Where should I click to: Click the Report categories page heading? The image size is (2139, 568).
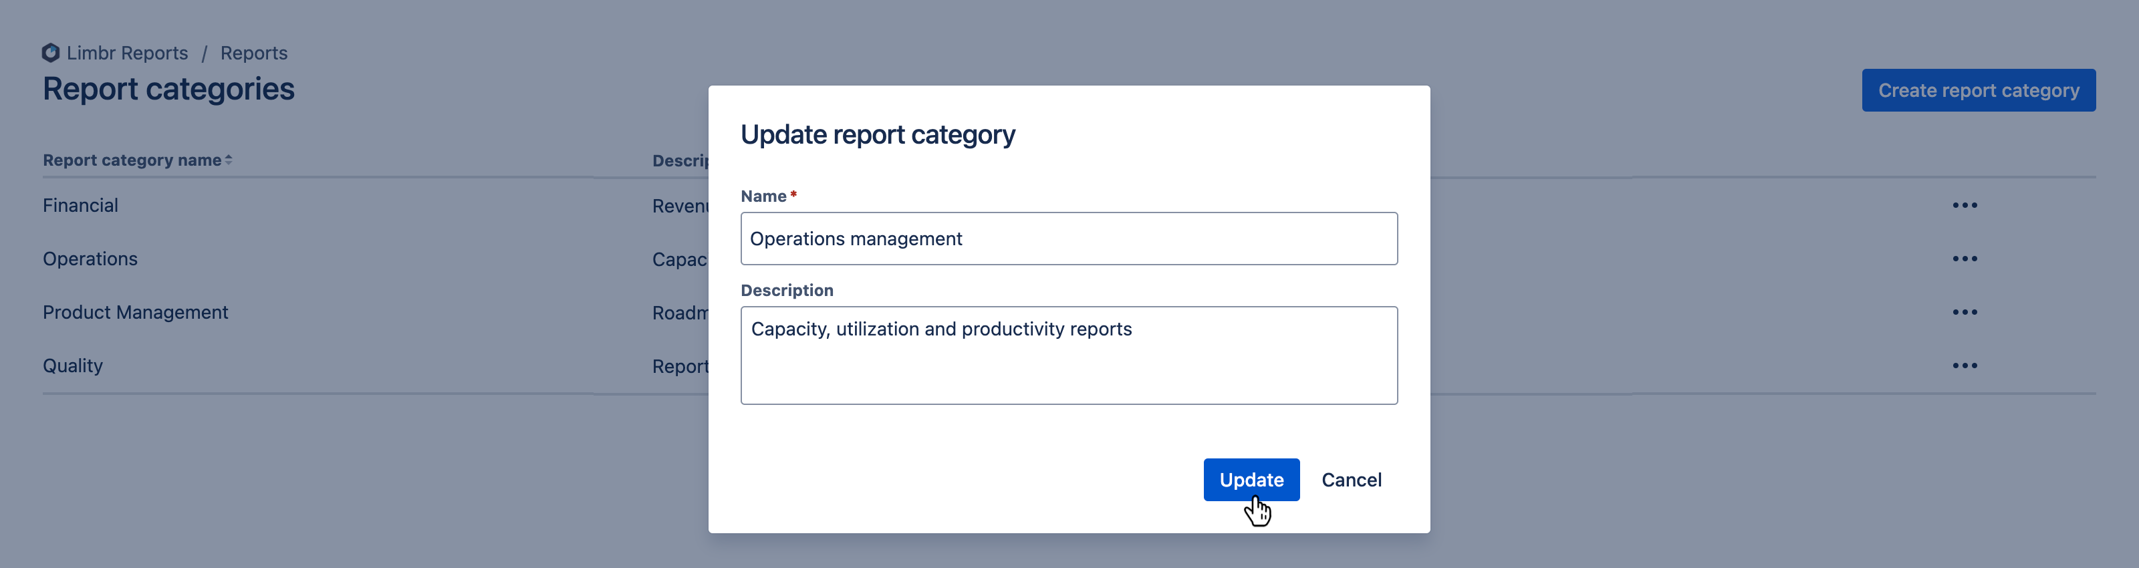pyautogui.click(x=168, y=89)
